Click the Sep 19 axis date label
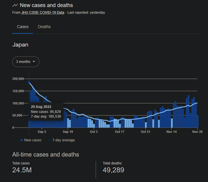The image size is (208, 182). tap(68, 132)
